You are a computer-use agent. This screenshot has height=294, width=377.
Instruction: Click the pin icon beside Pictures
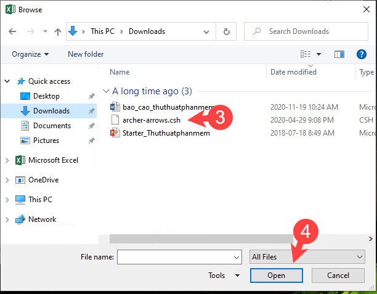pyautogui.click(x=91, y=141)
